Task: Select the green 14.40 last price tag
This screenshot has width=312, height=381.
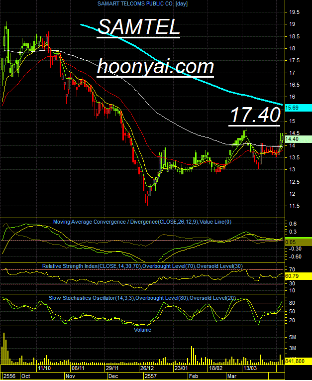Action: coord(299,139)
